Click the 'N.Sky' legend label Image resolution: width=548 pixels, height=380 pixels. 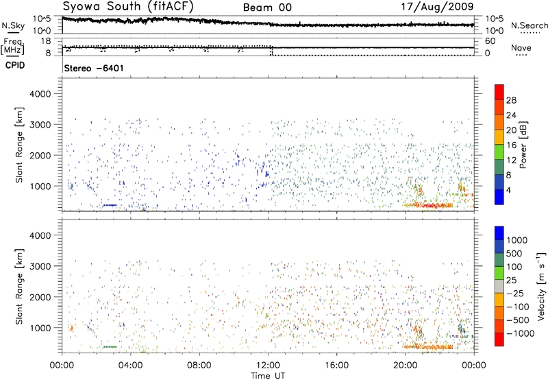point(13,25)
